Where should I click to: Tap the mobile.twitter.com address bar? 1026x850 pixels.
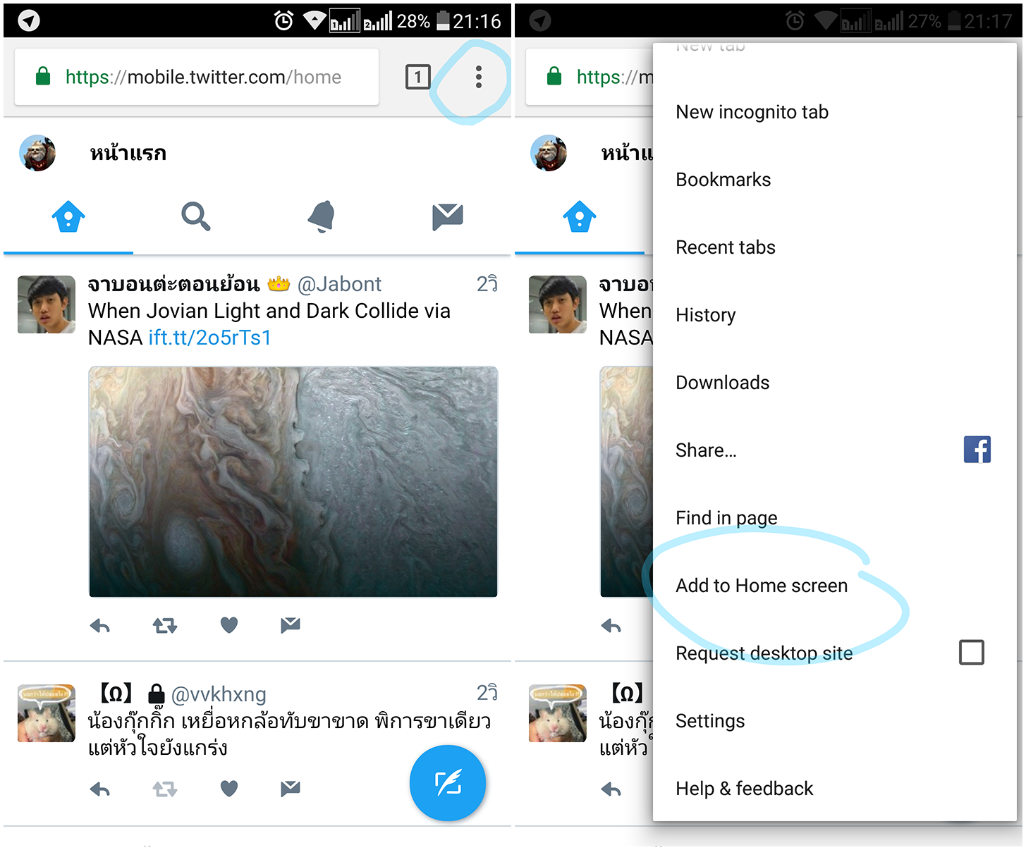tap(197, 77)
